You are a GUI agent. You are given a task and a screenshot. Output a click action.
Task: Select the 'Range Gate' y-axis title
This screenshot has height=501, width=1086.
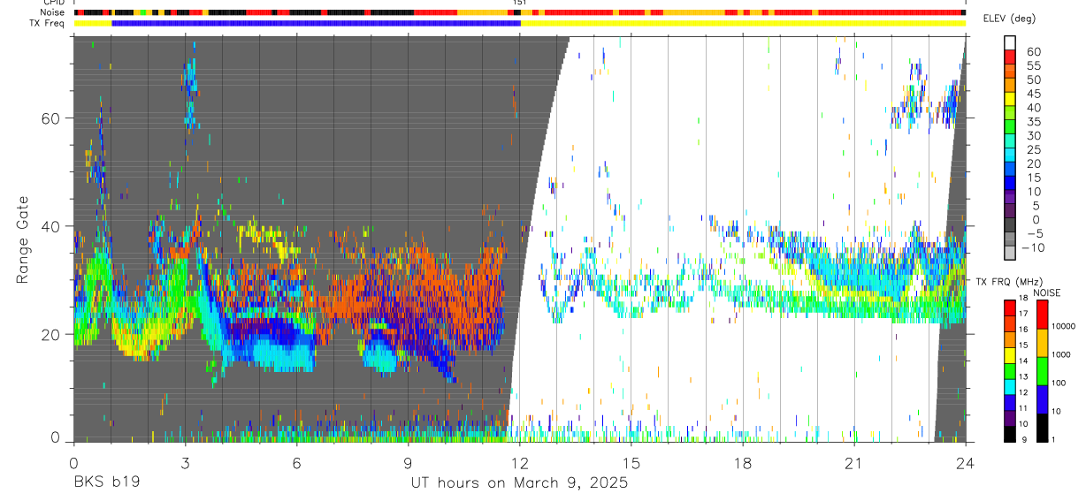[24, 240]
